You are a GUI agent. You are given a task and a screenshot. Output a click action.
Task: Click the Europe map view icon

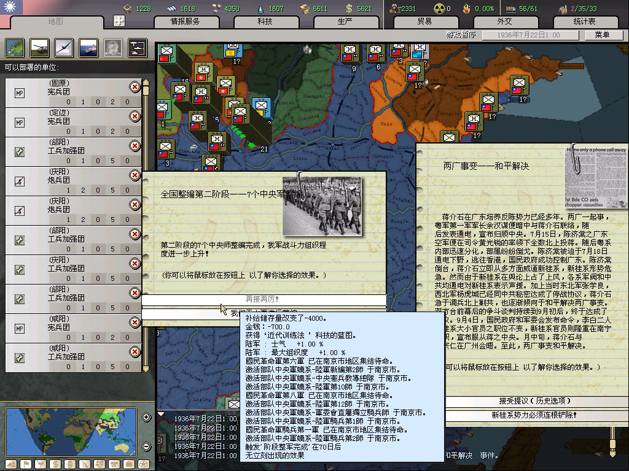[x=15, y=47]
